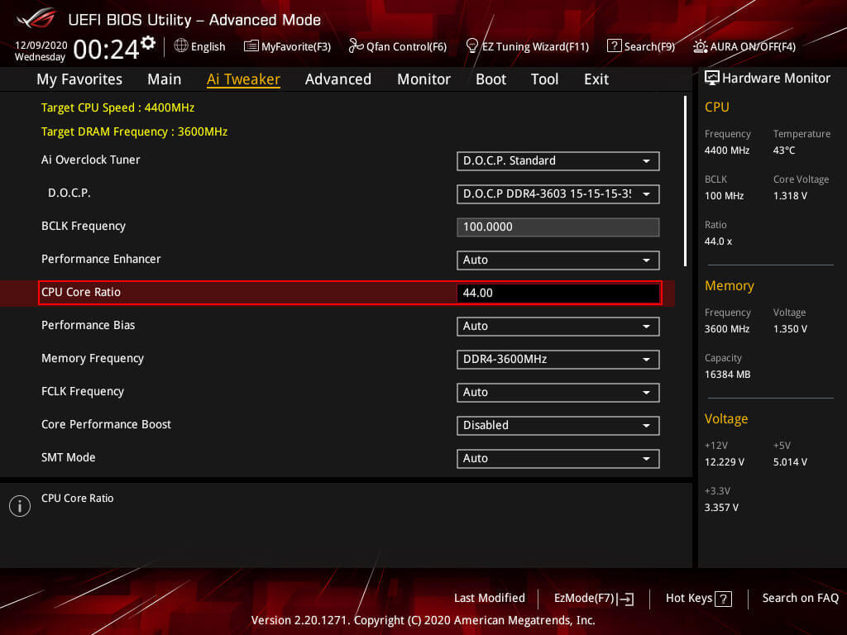847x635 pixels.
Task: Click the MyFavorite list icon
Action: pos(251,46)
